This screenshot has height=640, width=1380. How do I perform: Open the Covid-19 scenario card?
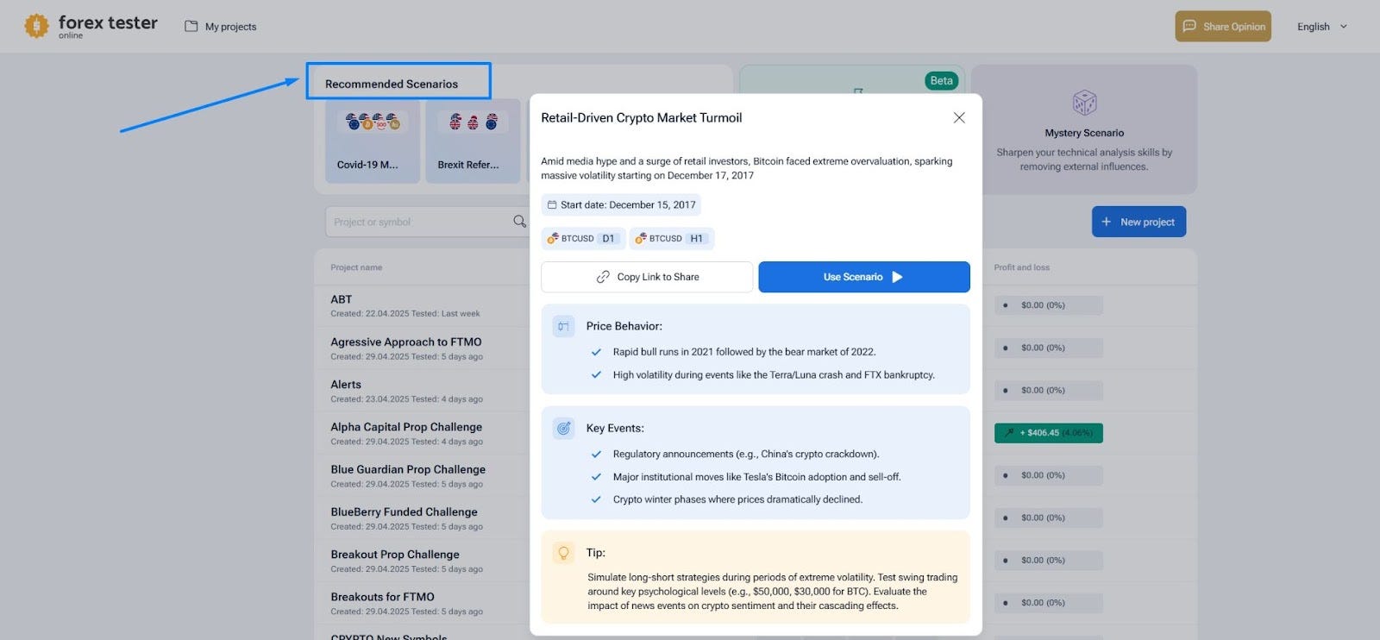[x=373, y=141]
